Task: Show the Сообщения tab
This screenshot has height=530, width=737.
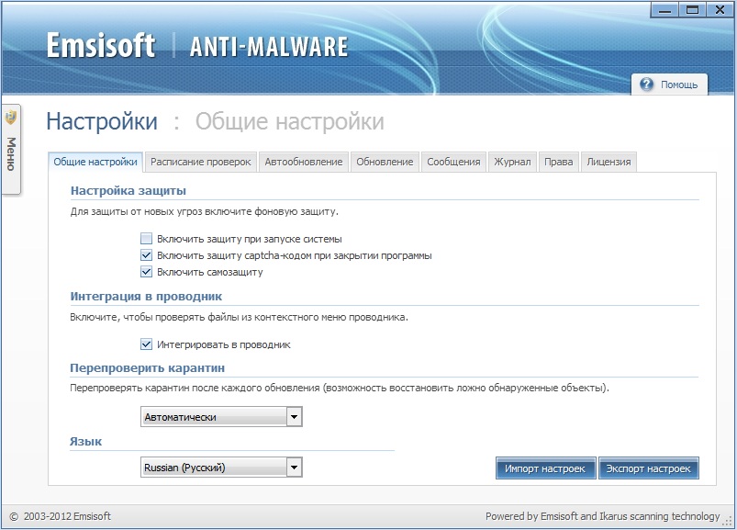Action: [x=453, y=162]
